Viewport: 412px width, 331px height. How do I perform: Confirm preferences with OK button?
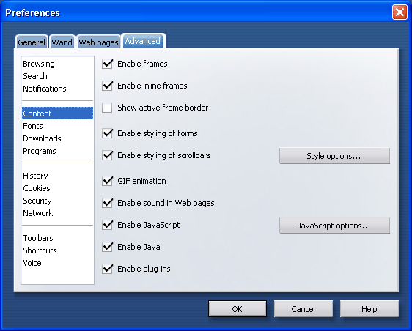[x=238, y=309]
